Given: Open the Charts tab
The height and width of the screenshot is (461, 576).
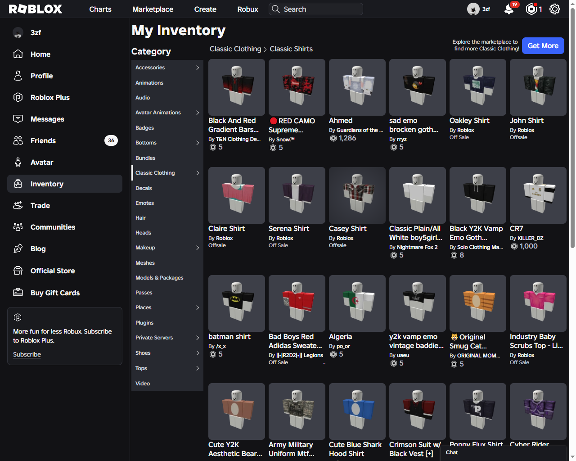Looking at the screenshot, I should tap(100, 9).
